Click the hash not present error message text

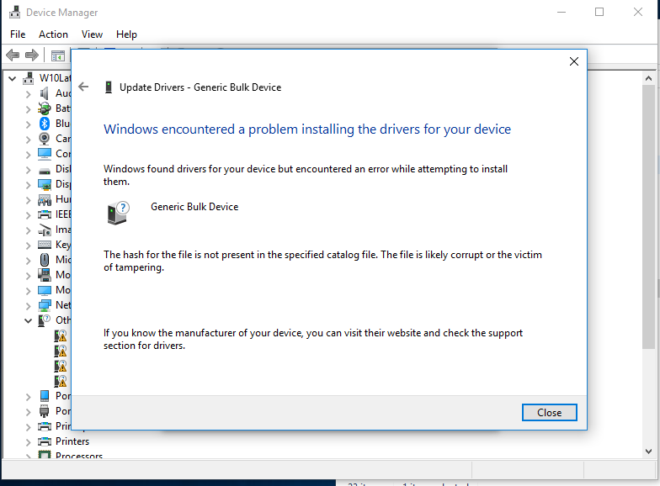point(323,261)
